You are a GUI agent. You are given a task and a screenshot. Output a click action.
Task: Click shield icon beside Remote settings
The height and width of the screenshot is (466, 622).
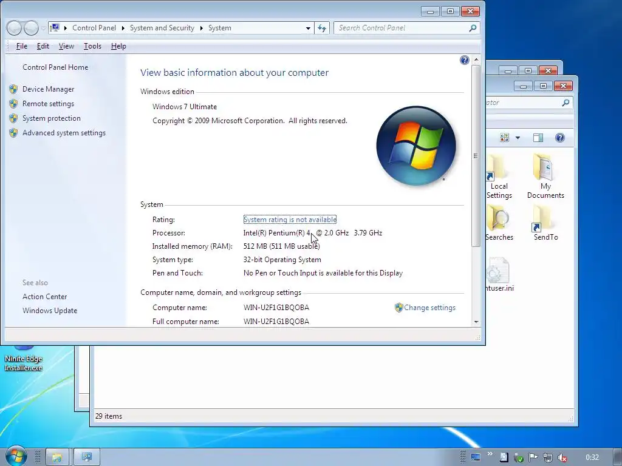(13, 104)
